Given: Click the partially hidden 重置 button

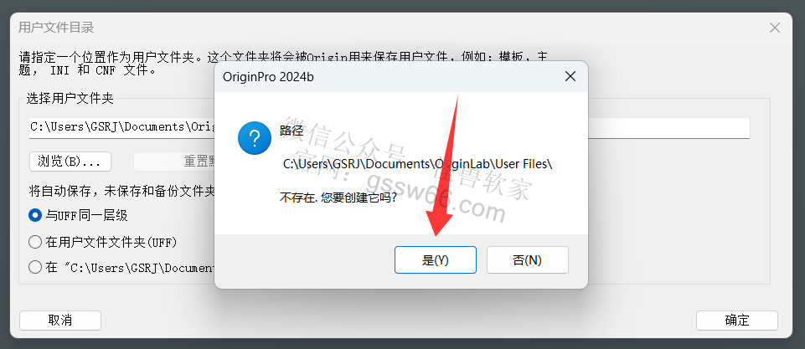Looking at the screenshot, I should point(174,162).
